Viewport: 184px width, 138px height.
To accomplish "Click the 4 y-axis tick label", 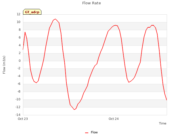I will [x=20, y=45].
